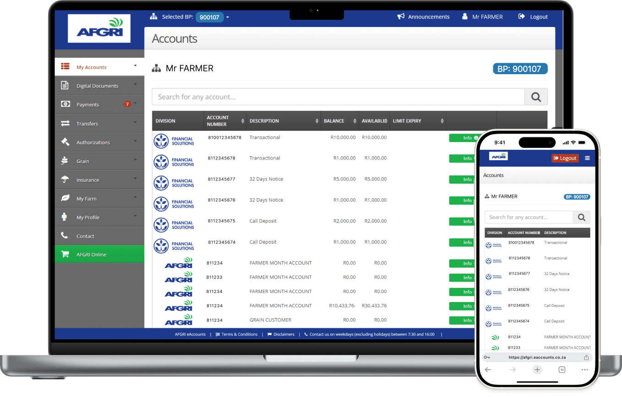The height and width of the screenshot is (397, 622).
Task: Click the Digital Documents page icon in sidebar
Action: point(65,86)
